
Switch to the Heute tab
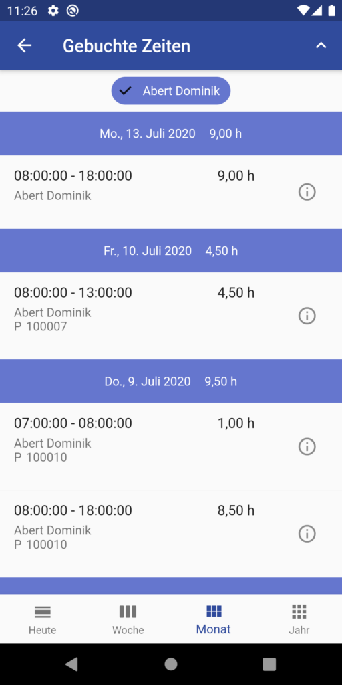coord(42,619)
